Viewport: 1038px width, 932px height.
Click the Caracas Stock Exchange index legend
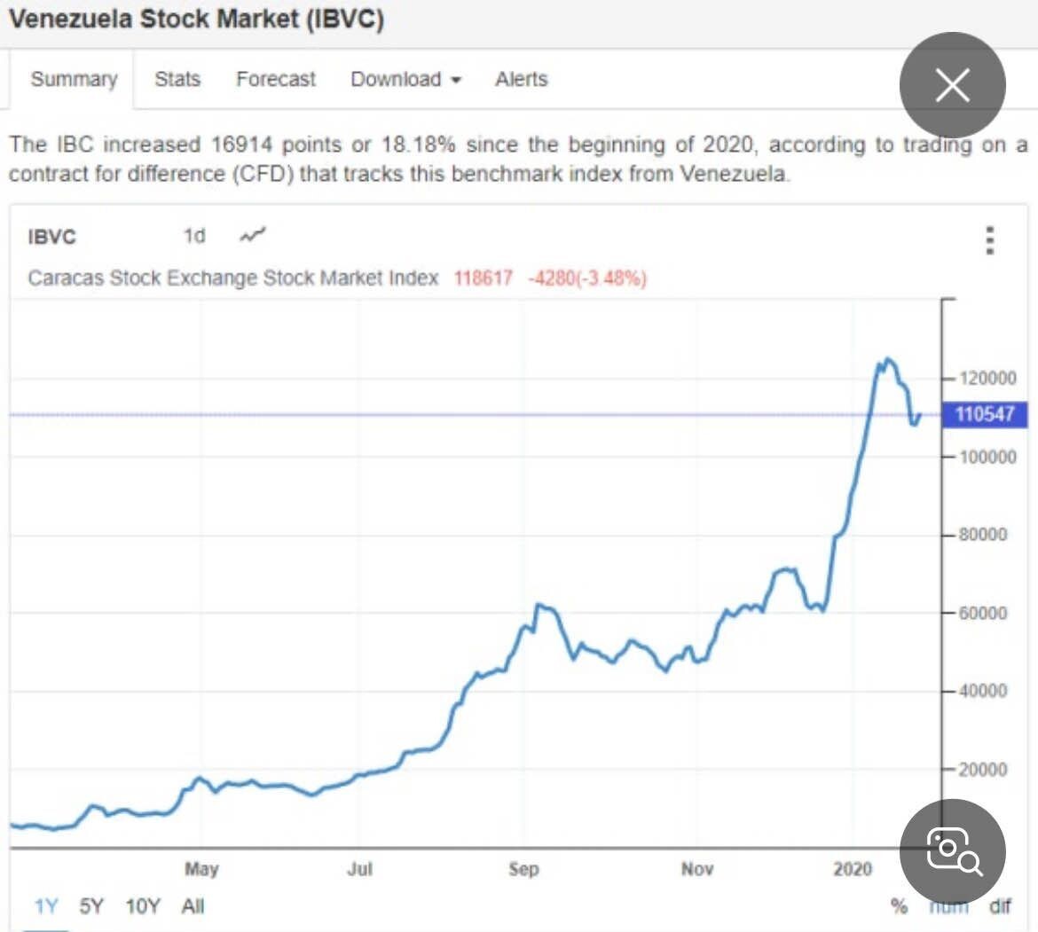233,278
